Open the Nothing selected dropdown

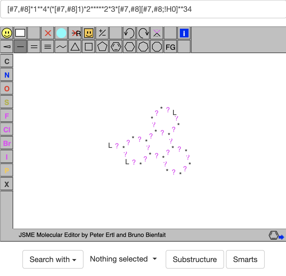[124, 259]
